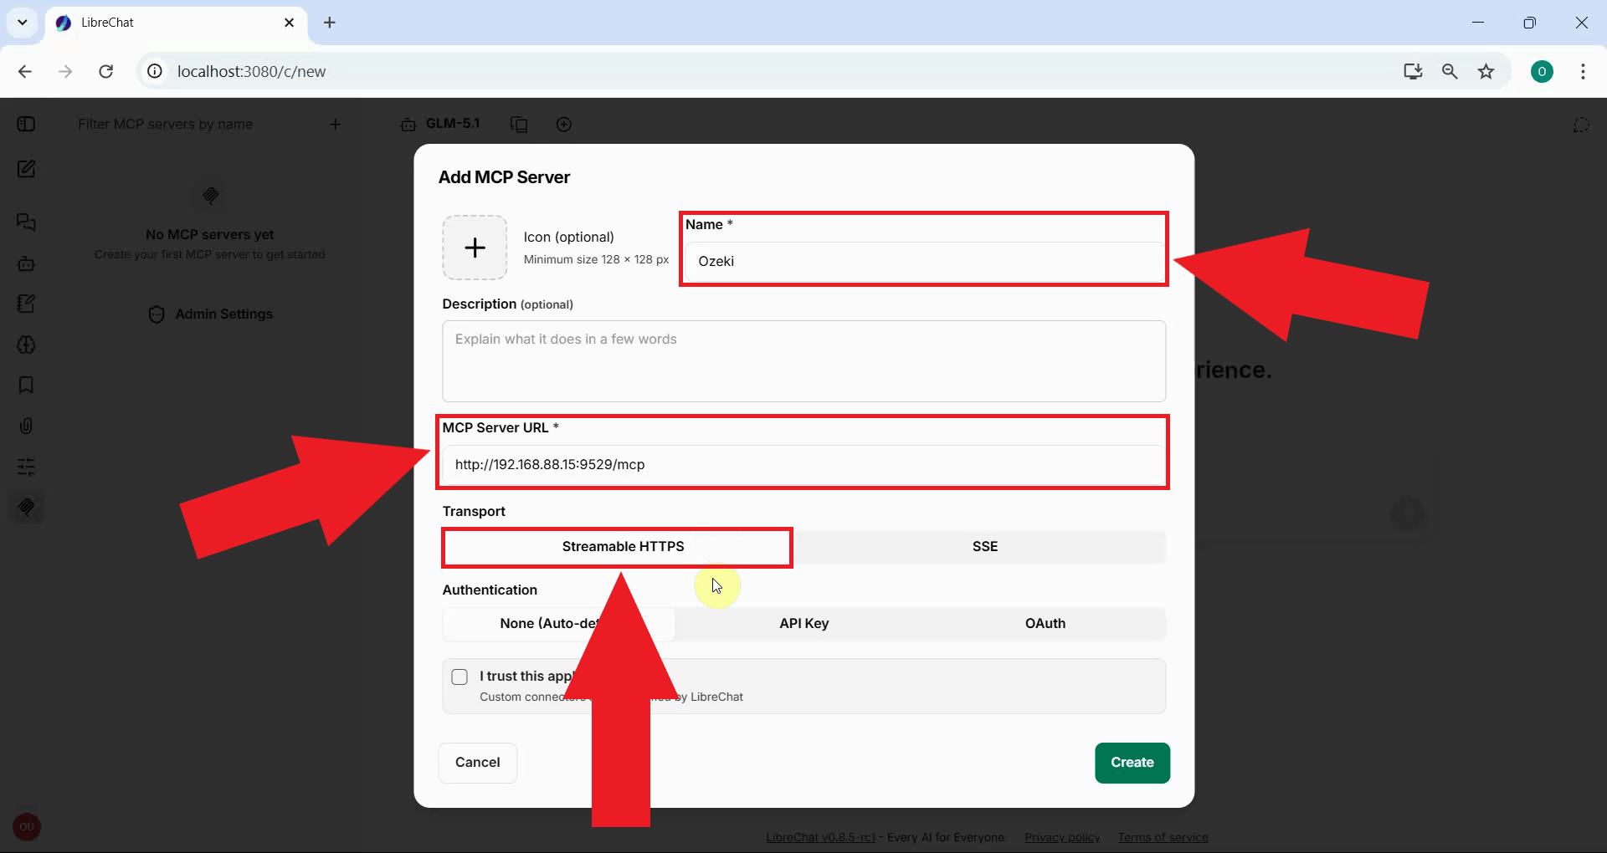1607x853 pixels.
Task: Open the bookmarks icon in sidebar
Action: 26,385
